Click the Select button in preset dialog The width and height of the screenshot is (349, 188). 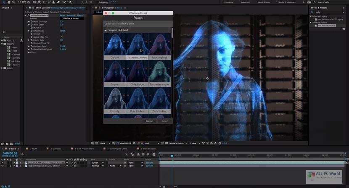[165, 121]
